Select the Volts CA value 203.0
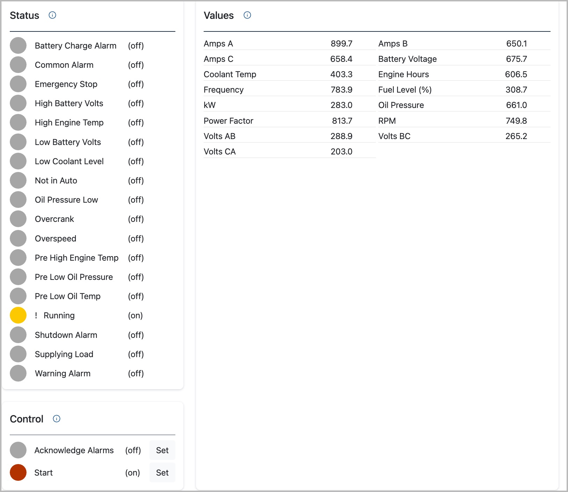 click(x=341, y=151)
